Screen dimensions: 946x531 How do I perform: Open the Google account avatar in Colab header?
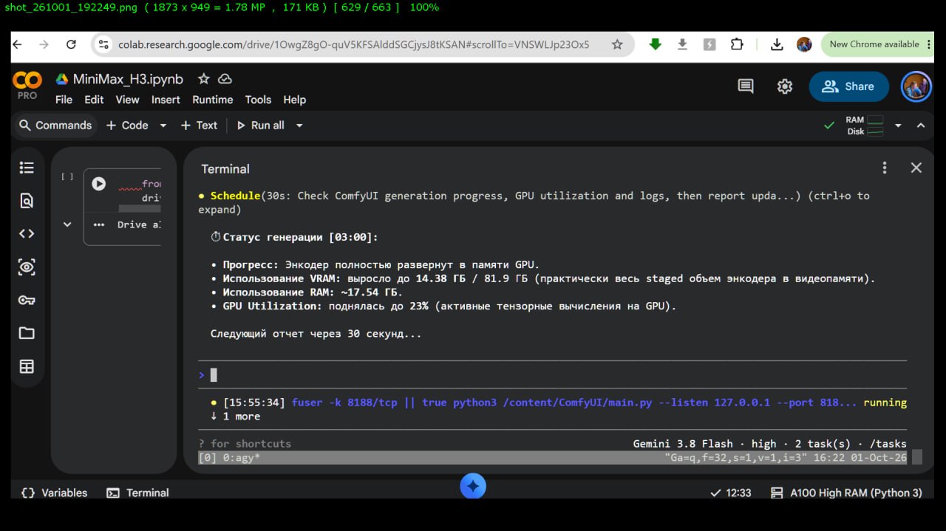916,86
